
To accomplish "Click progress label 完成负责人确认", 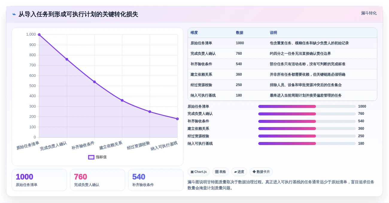I will 200,114.
